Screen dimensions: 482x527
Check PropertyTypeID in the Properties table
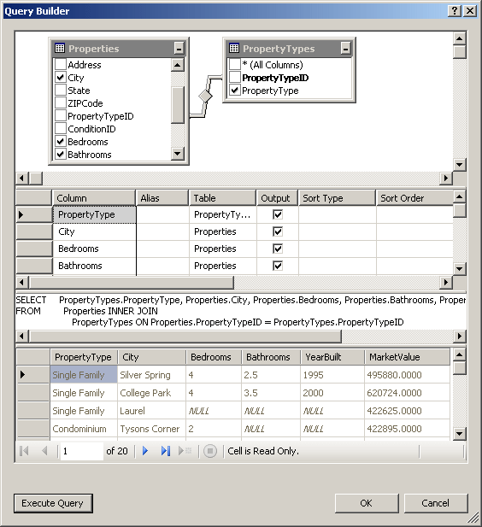(60, 115)
